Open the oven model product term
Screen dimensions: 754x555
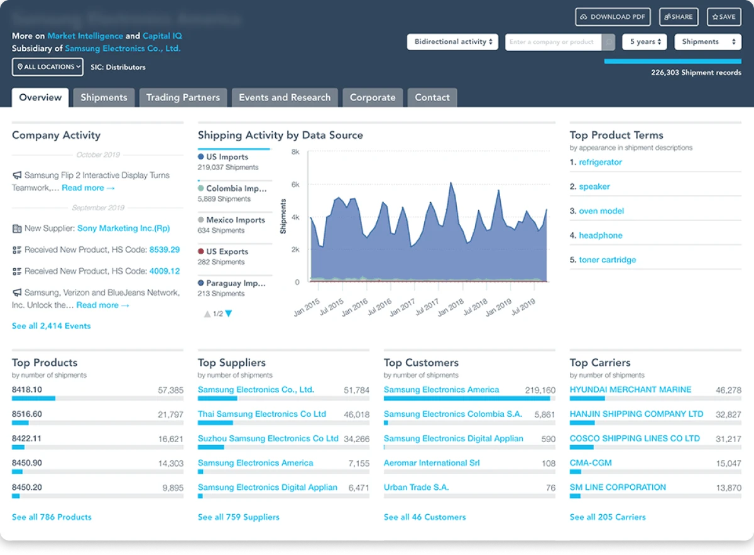point(601,211)
